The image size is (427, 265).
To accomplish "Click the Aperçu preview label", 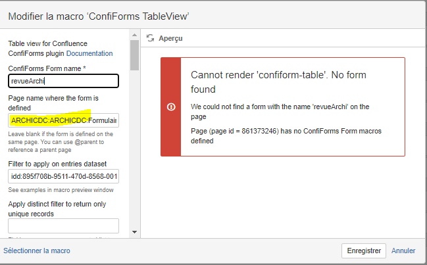I will point(170,38).
